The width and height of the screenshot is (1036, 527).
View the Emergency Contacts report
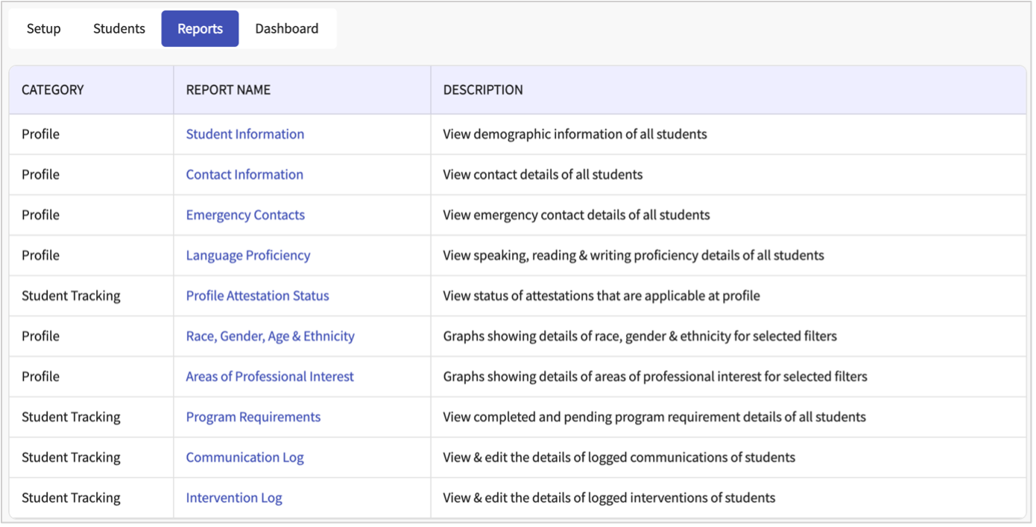click(x=245, y=215)
